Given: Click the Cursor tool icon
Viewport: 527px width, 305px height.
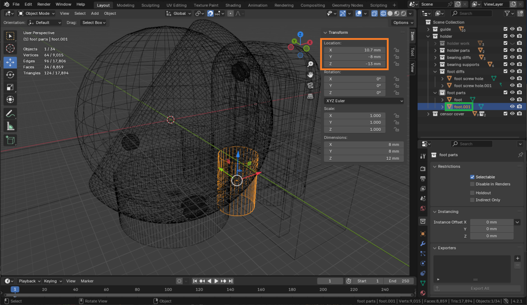Looking at the screenshot, I should 10,48.
